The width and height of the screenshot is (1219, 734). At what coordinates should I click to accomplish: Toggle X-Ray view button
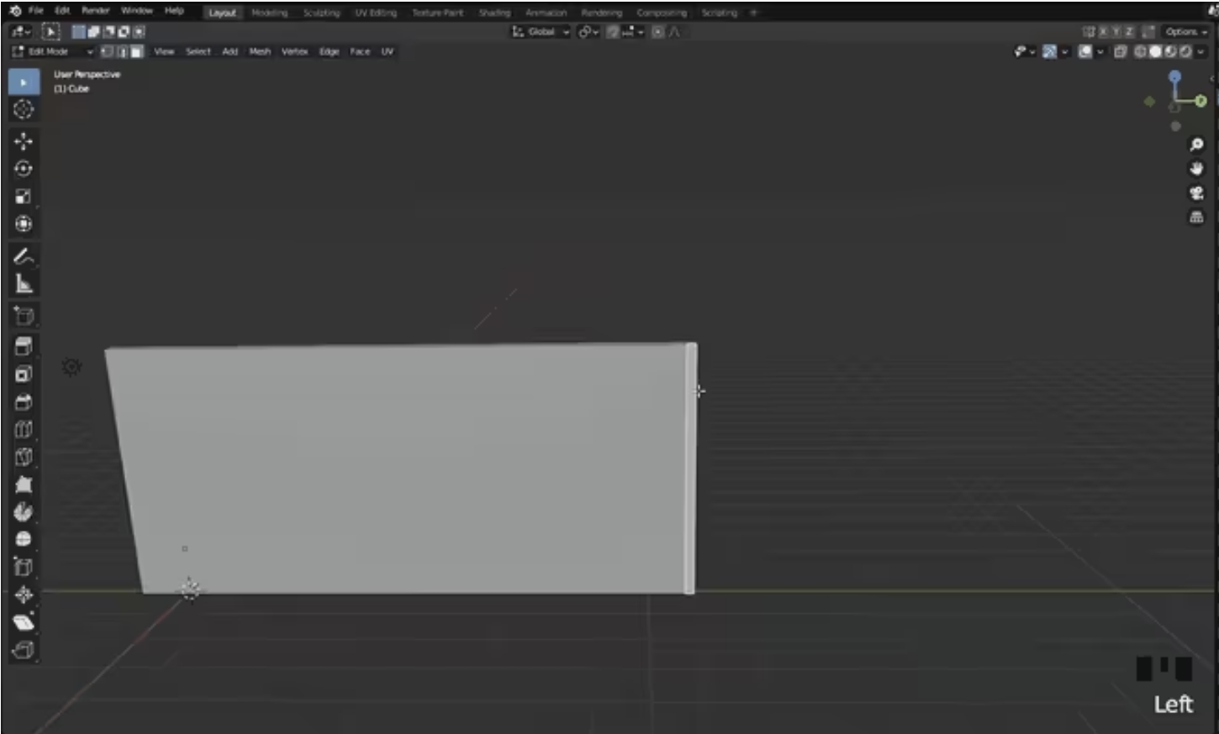[x=1120, y=51]
